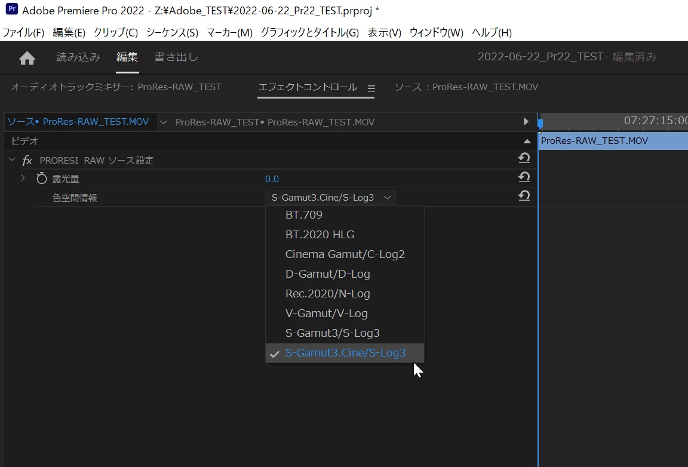Switch to 編集 workspace tab
Screen dimensions: 688x467
pos(127,57)
